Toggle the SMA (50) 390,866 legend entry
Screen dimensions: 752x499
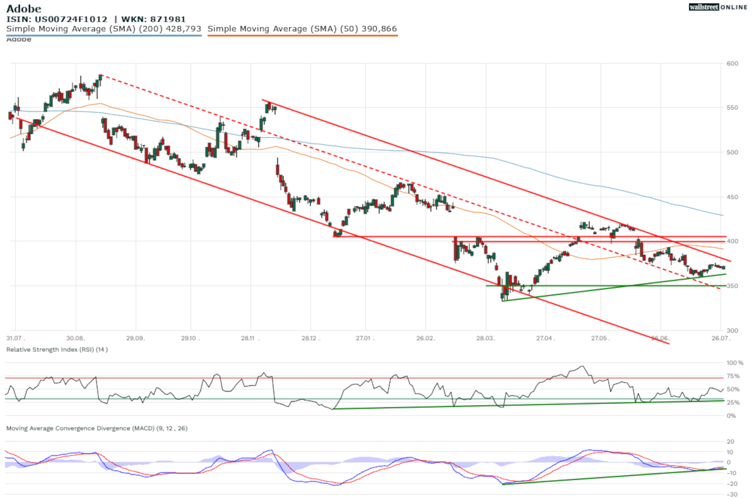pyautogui.click(x=303, y=28)
